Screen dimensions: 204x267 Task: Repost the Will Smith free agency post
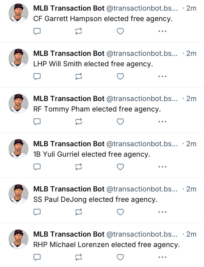click(x=78, y=76)
